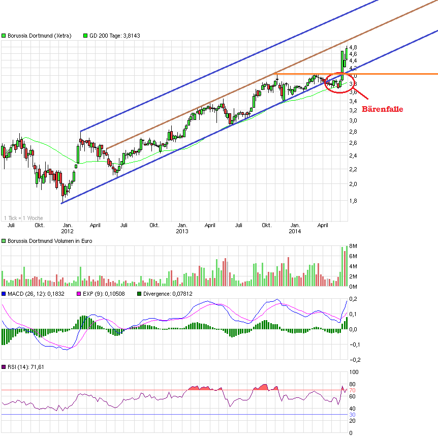Click the '3,0' price axis label

(x=353, y=121)
